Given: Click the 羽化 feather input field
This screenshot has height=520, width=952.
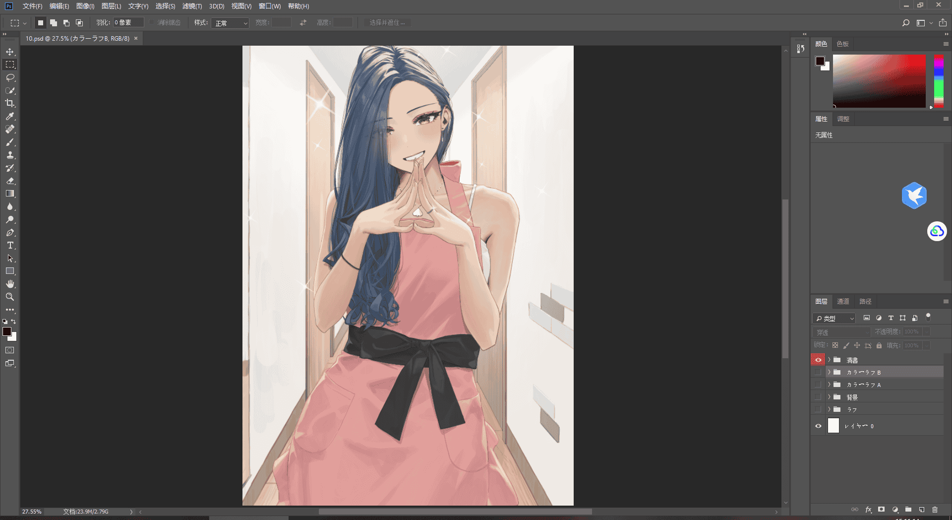Looking at the screenshot, I should point(128,23).
